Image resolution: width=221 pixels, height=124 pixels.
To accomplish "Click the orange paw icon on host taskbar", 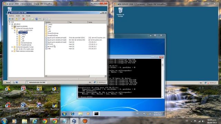I will point(85,121).
